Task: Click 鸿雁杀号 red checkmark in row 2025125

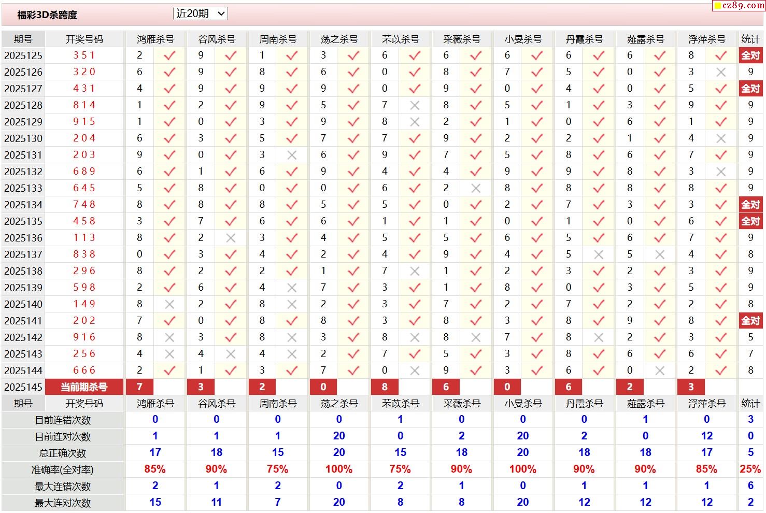Action: (x=169, y=55)
